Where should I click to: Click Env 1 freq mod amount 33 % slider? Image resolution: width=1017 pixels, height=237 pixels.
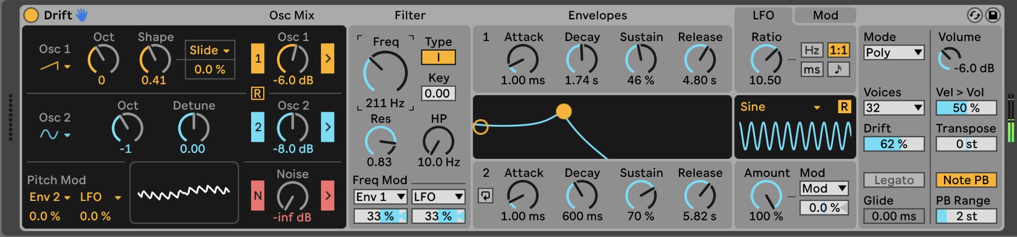click(380, 216)
